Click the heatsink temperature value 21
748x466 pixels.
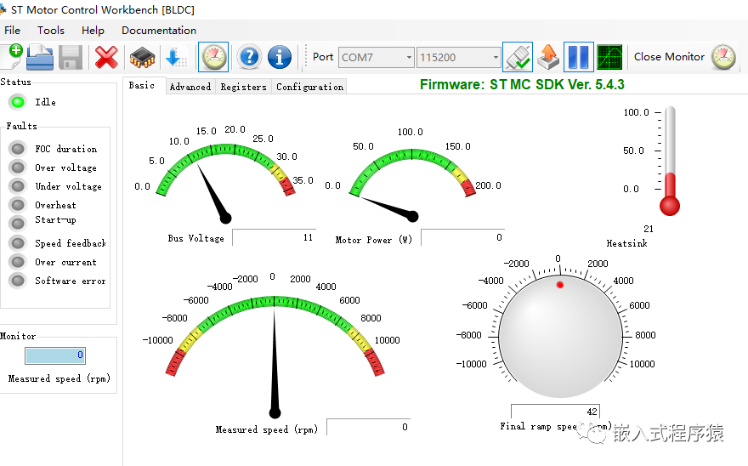click(649, 229)
